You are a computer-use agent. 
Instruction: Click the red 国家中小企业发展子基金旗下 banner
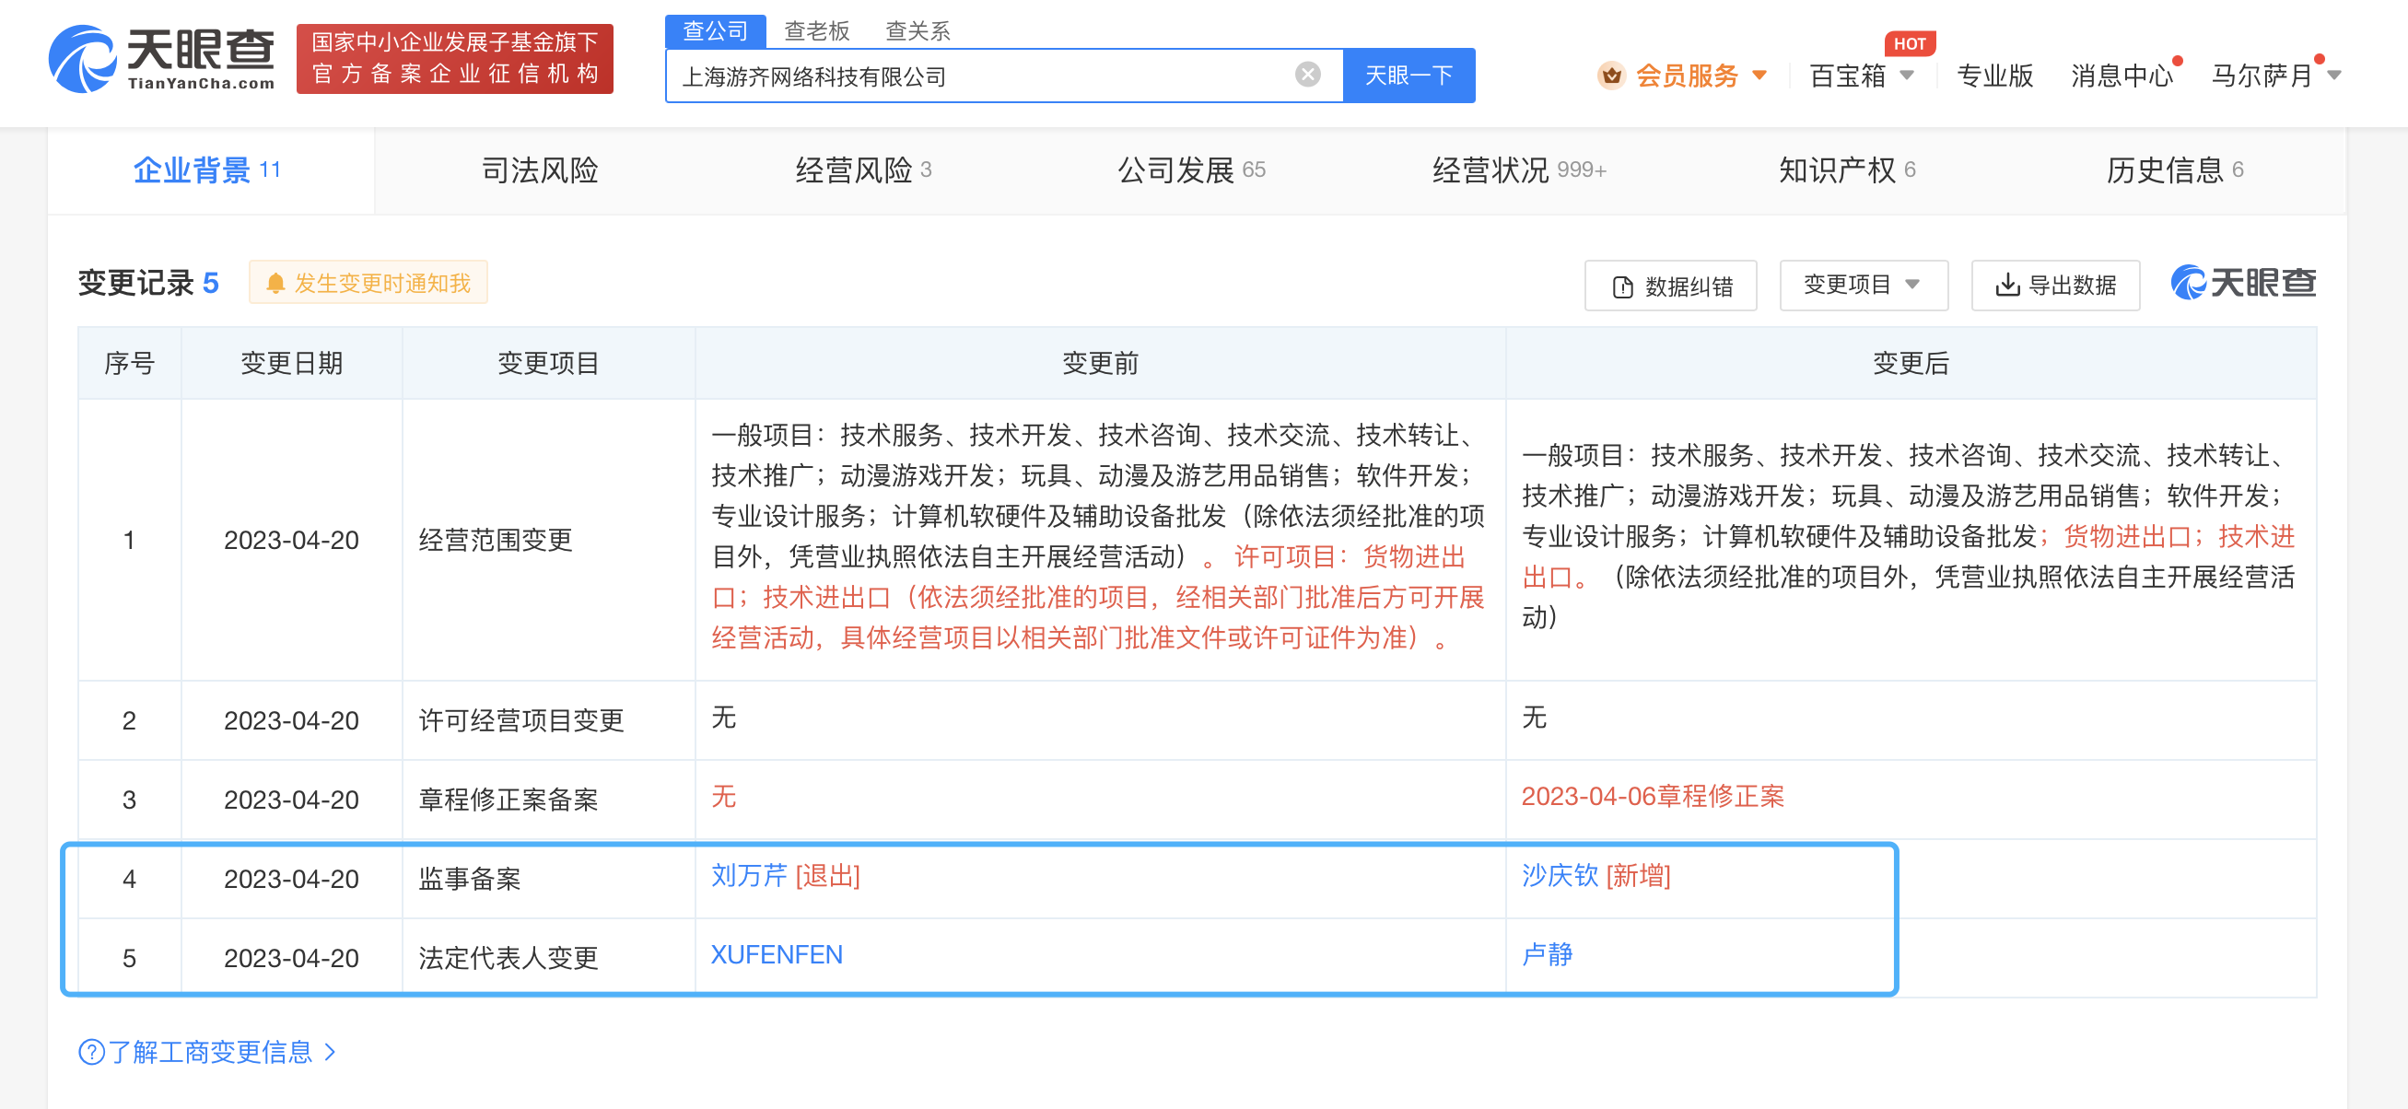(454, 59)
